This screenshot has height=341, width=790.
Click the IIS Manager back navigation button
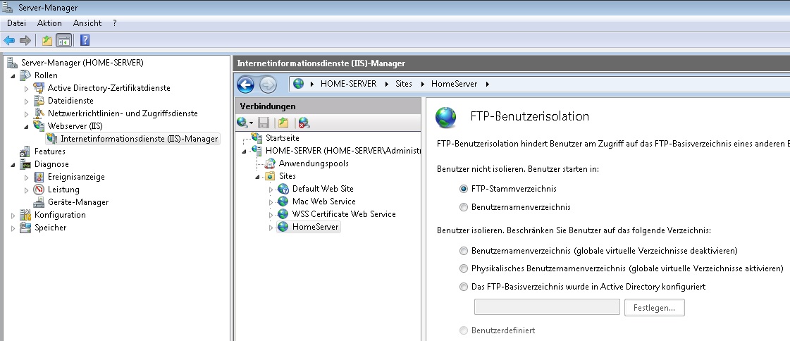pos(245,84)
